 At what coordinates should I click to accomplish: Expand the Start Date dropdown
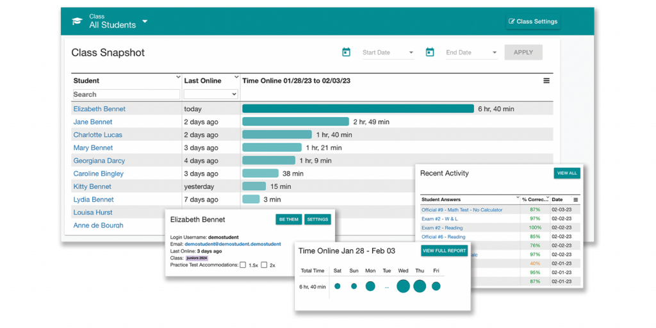pos(411,53)
